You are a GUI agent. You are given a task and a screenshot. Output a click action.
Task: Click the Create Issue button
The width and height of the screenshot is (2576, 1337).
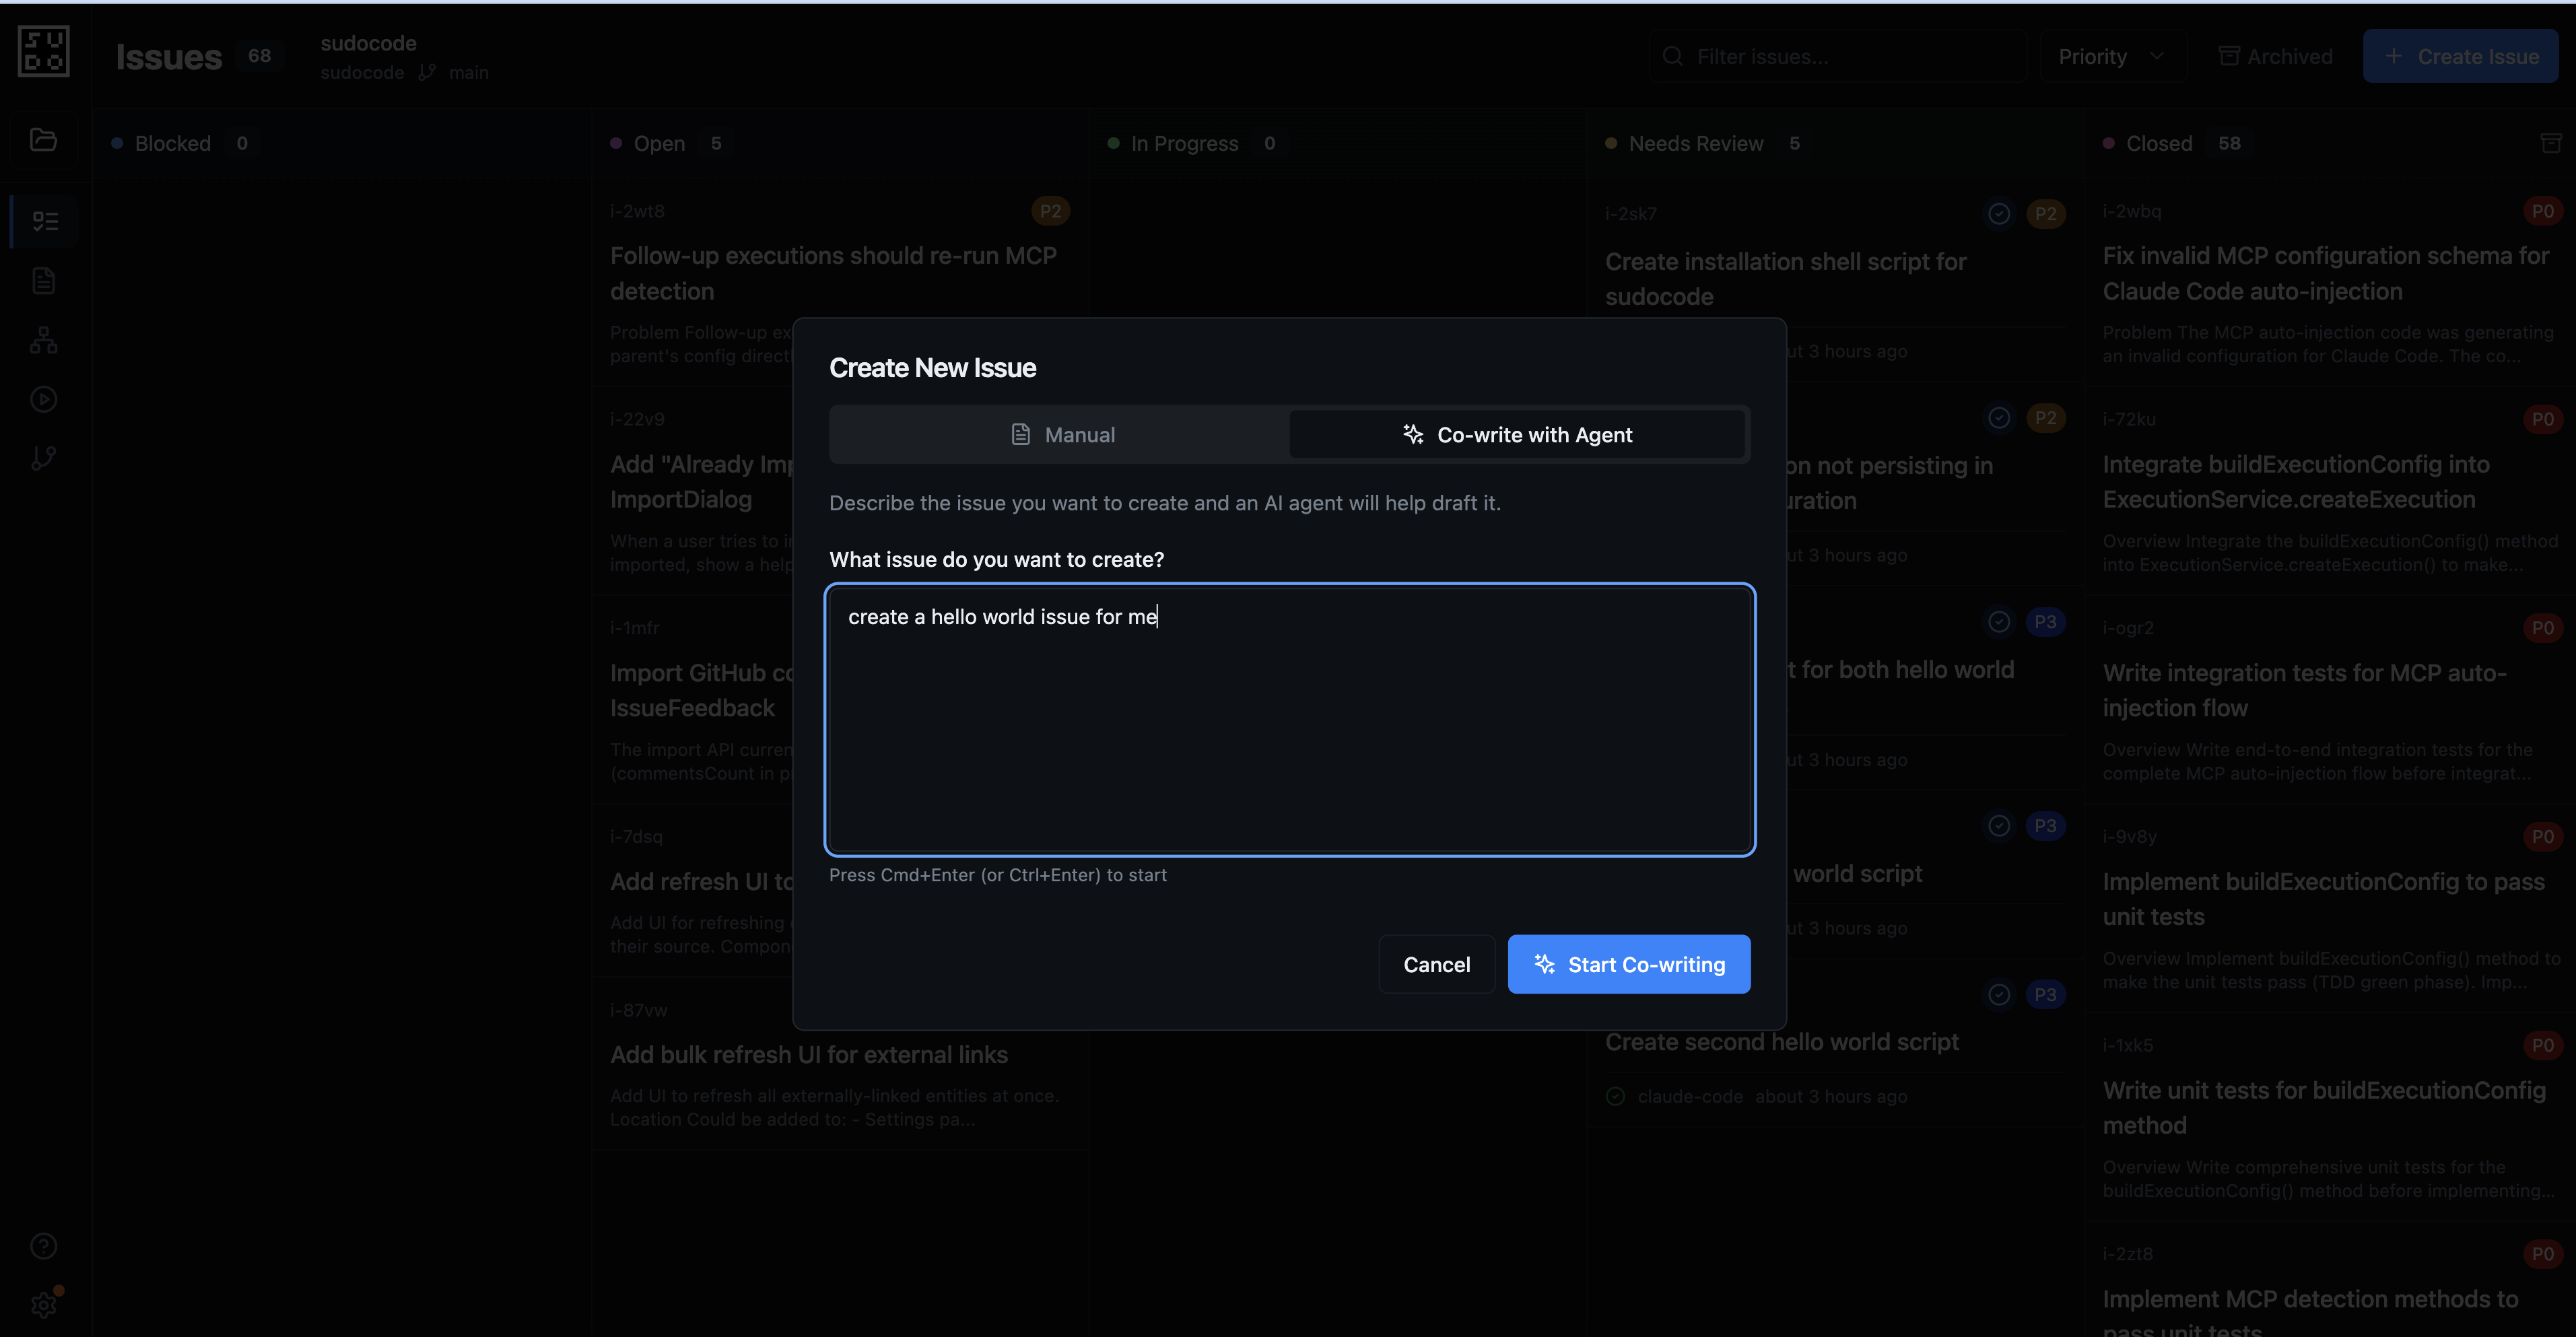coord(2461,56)
